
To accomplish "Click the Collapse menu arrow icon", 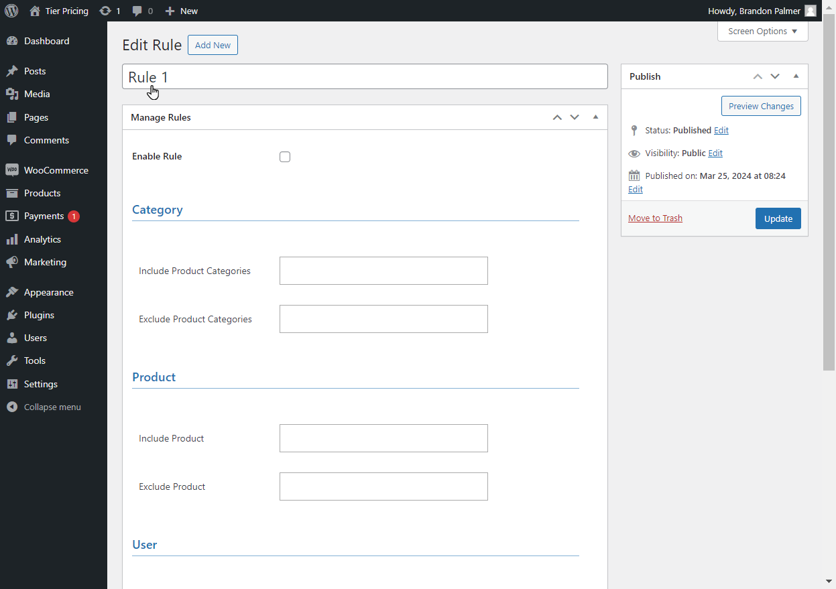I will [x=12, y=407].
